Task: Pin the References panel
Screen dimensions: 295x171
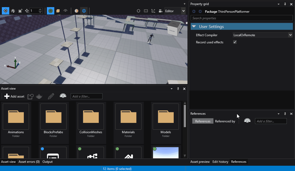Action: pos(285,114)
